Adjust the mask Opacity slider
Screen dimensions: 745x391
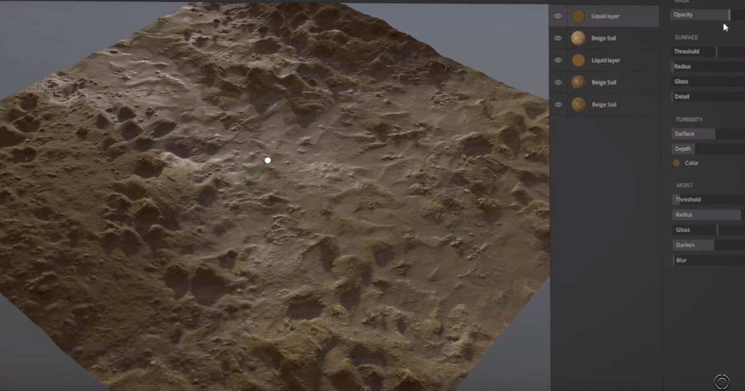[708, 14]
